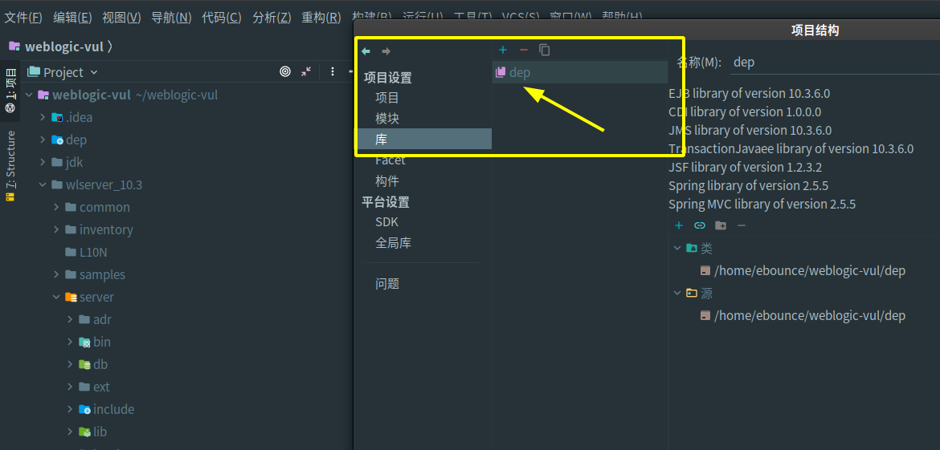
Task: Click the add library root plus icon
Action: coord(679,225)
